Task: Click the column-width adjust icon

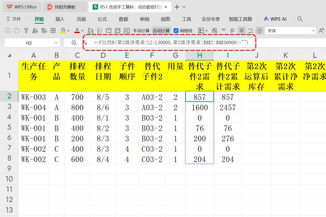Action: 100,31
